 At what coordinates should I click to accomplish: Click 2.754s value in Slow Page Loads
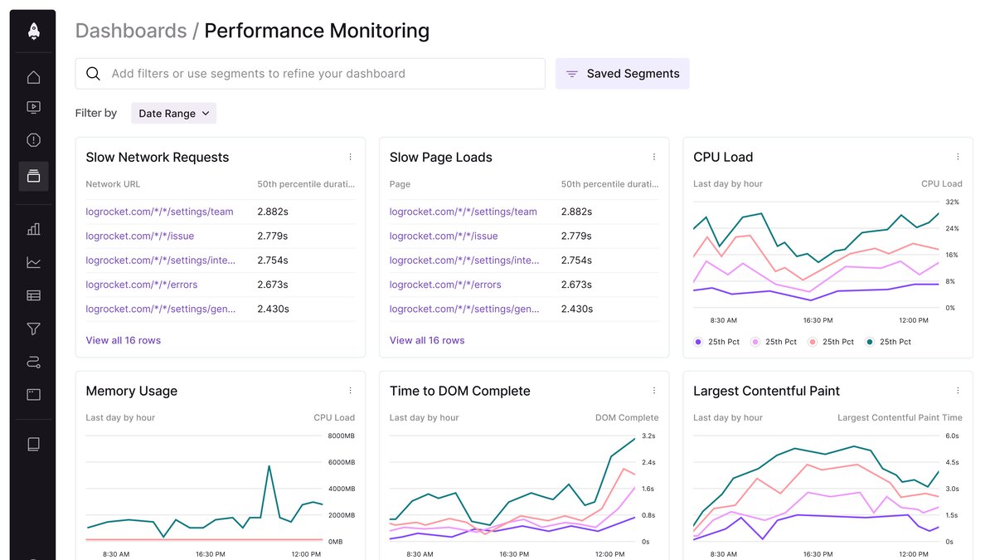click(576, 261)
